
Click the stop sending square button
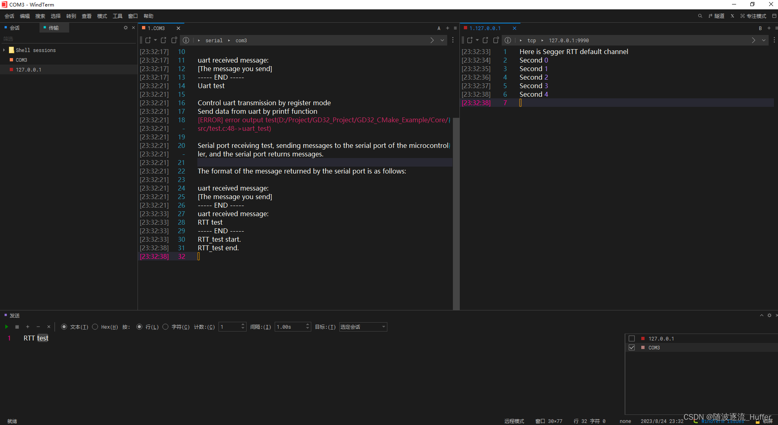tap(17, 327)
